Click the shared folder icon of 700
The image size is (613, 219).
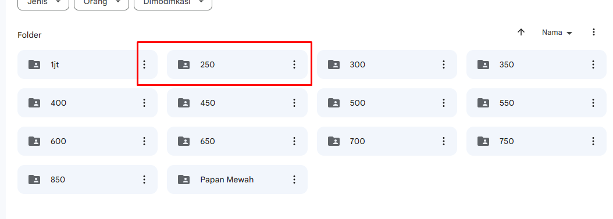333,141
